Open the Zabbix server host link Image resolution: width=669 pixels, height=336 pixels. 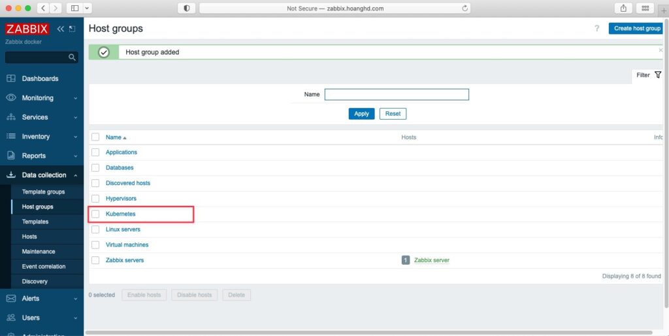tap(432, 260)
